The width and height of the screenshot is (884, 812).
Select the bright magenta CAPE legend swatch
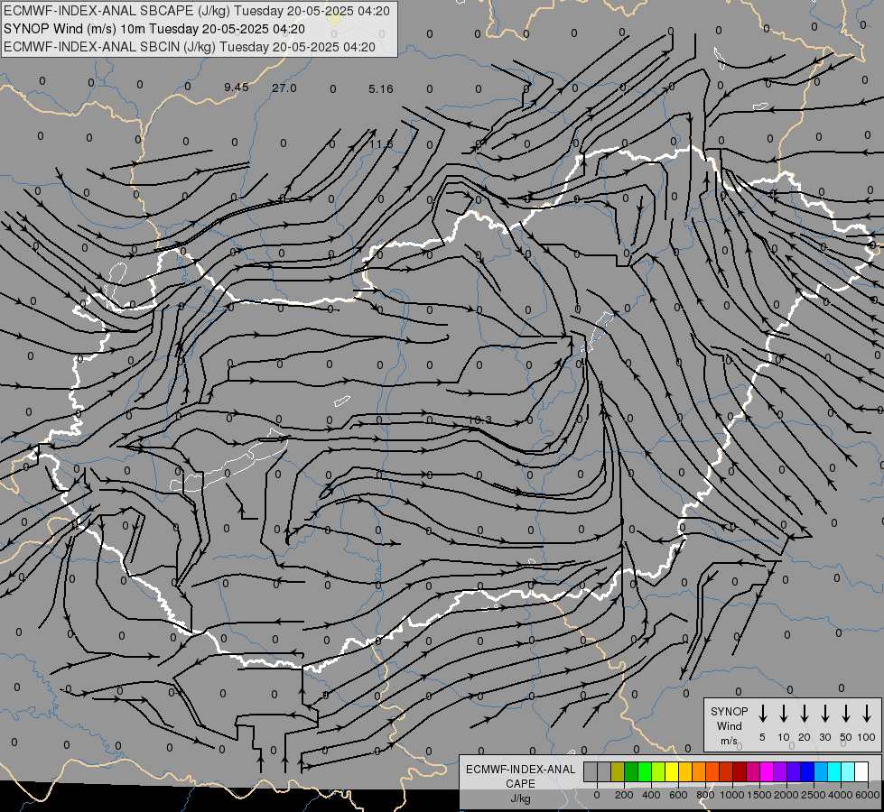coord(767,771)
